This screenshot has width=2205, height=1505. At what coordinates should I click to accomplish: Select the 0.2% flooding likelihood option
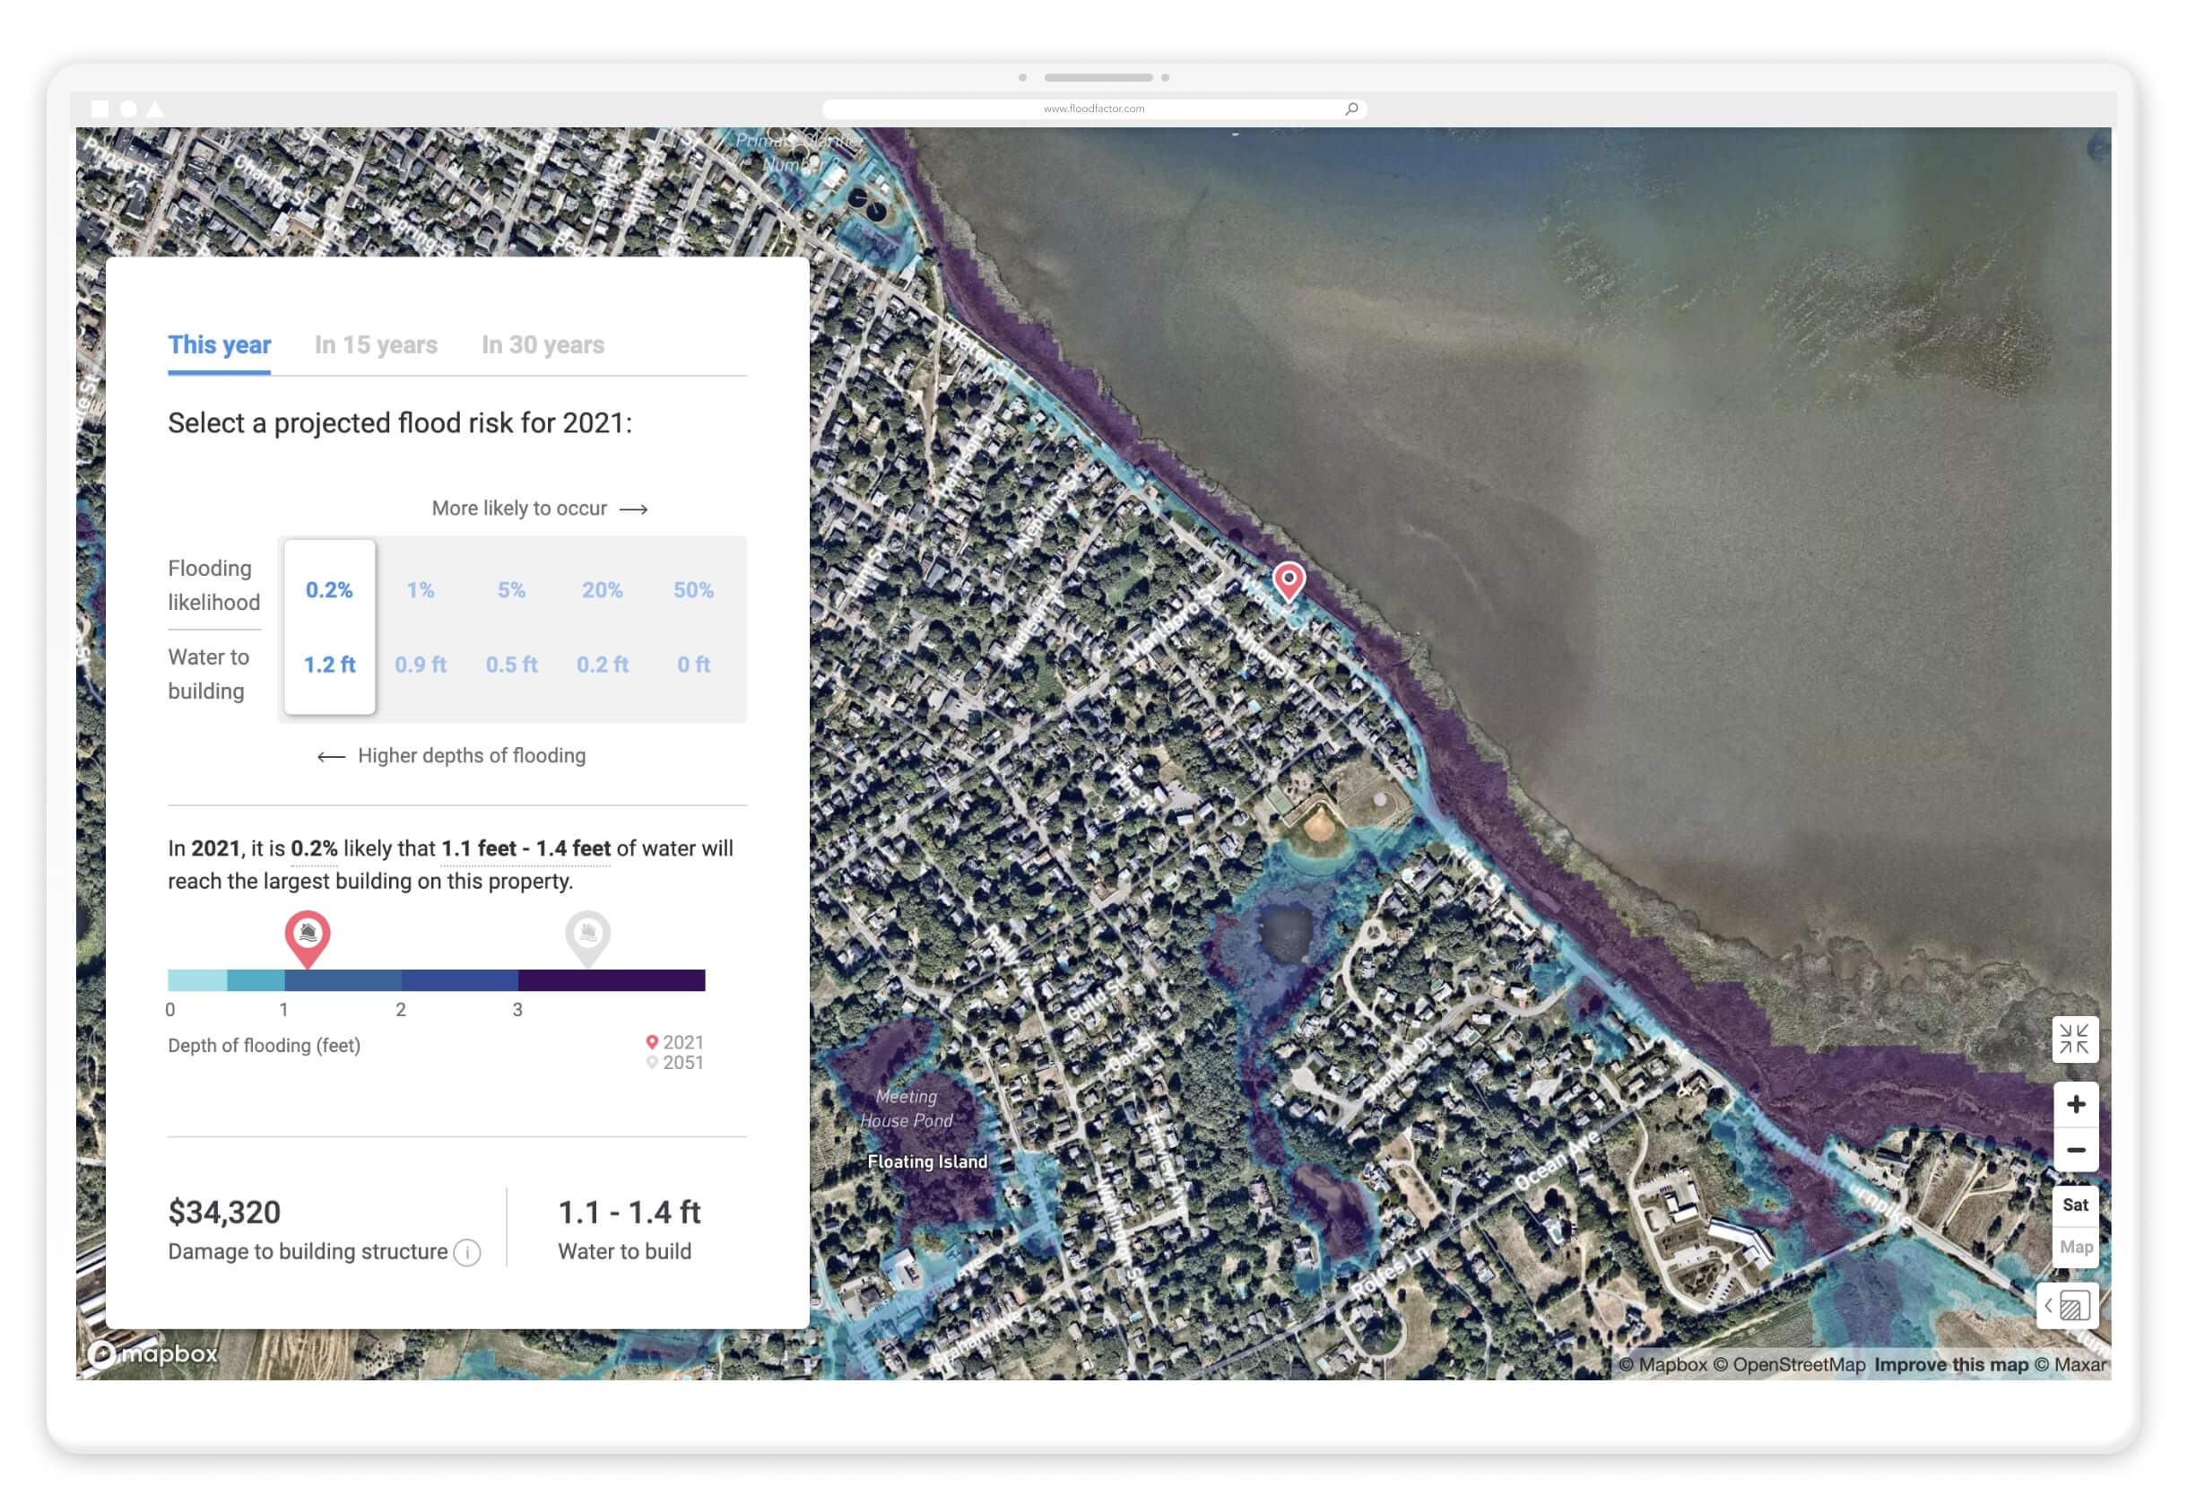coord(329,590)
